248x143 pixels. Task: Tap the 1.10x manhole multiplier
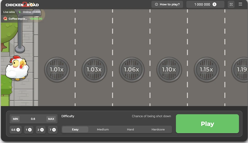pos(169,70)
